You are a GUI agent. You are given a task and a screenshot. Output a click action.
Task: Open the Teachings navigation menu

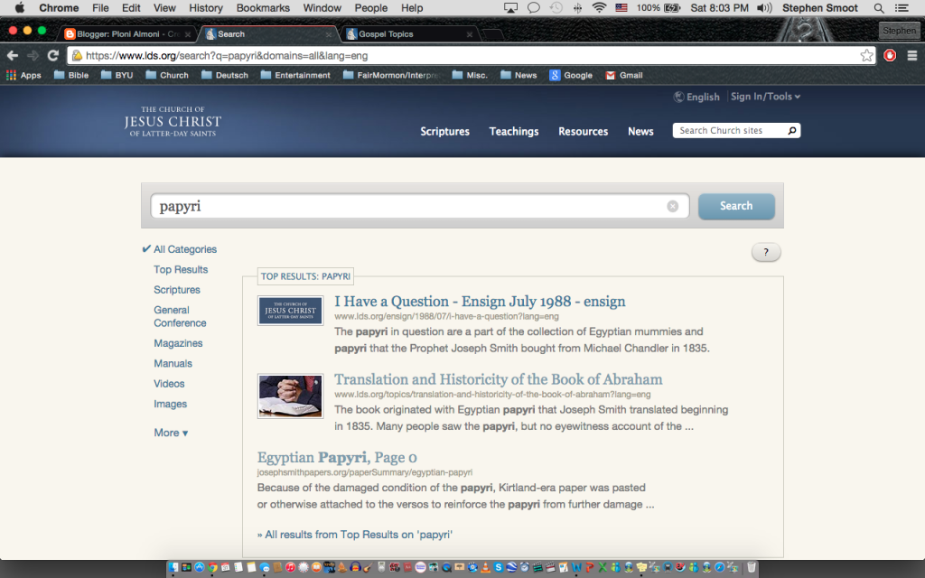tap(514, 131)
